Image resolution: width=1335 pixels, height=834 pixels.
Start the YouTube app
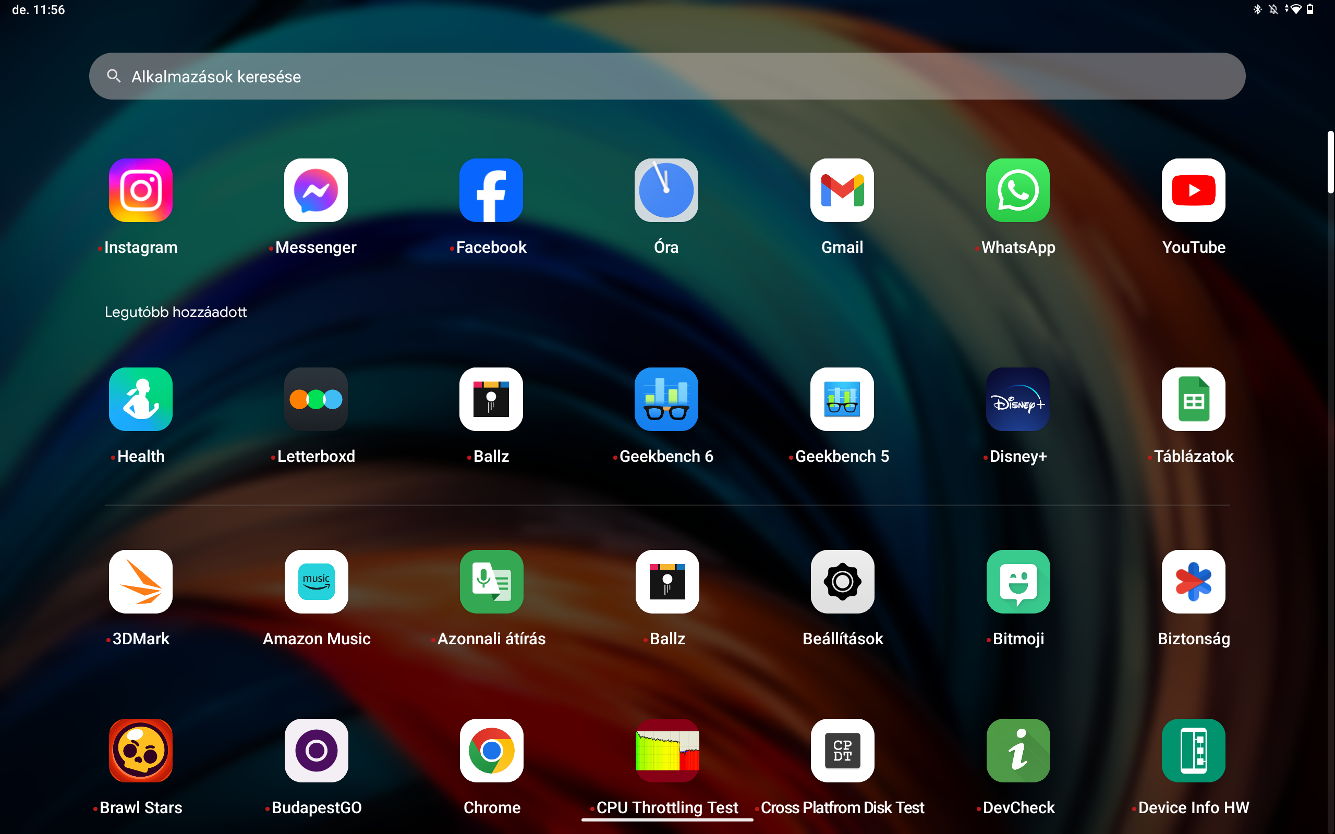point(1193,190)
